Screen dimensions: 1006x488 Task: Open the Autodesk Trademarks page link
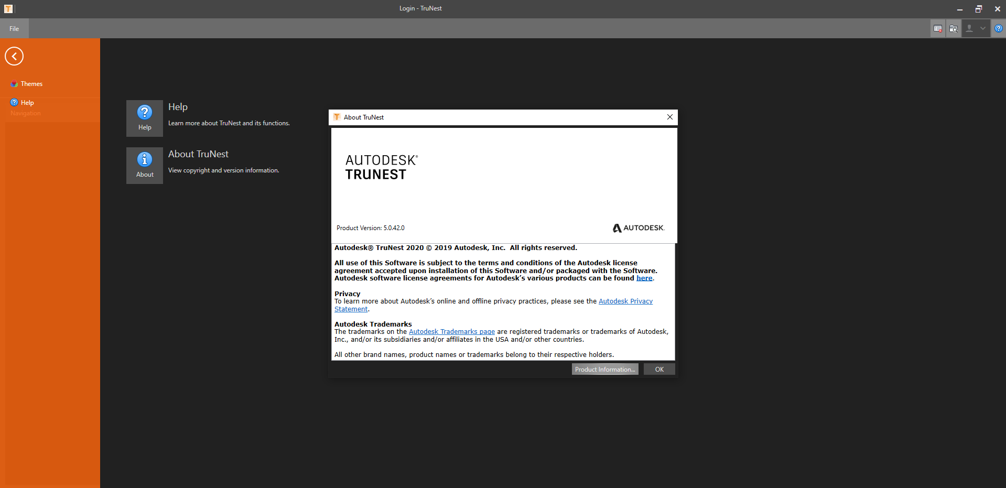pos(452,332)
